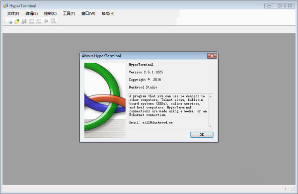This screenshot has height=194, width=298.
Task: Click the description scrollbar up arrow
Action: coord(211,97)
